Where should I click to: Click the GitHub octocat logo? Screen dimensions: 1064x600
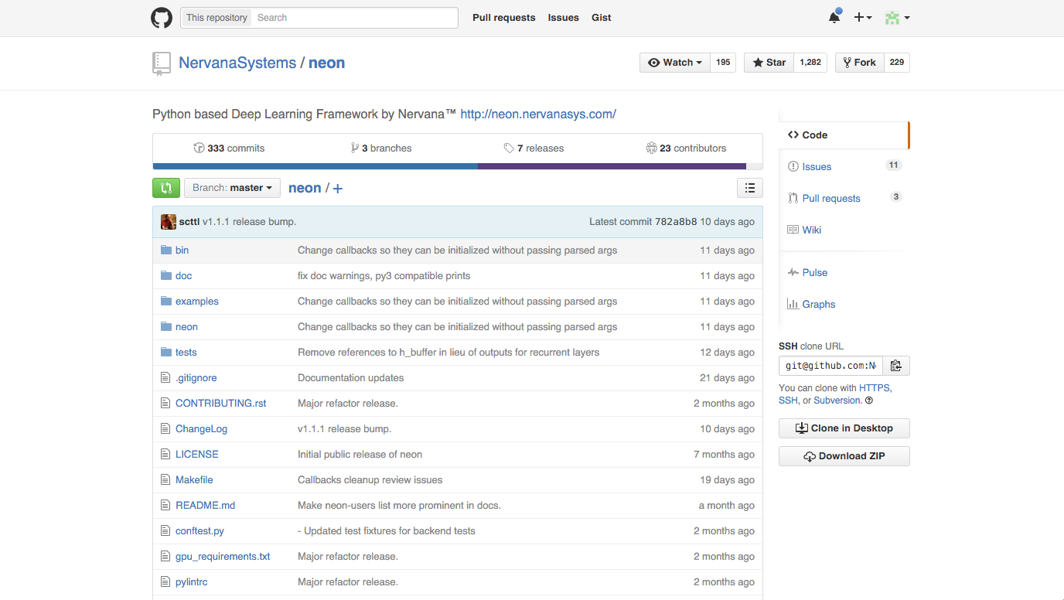(162, 18)
